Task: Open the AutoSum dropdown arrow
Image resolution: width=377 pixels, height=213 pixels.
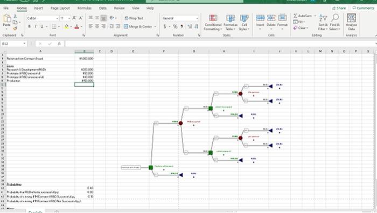Action: point(315,16)
